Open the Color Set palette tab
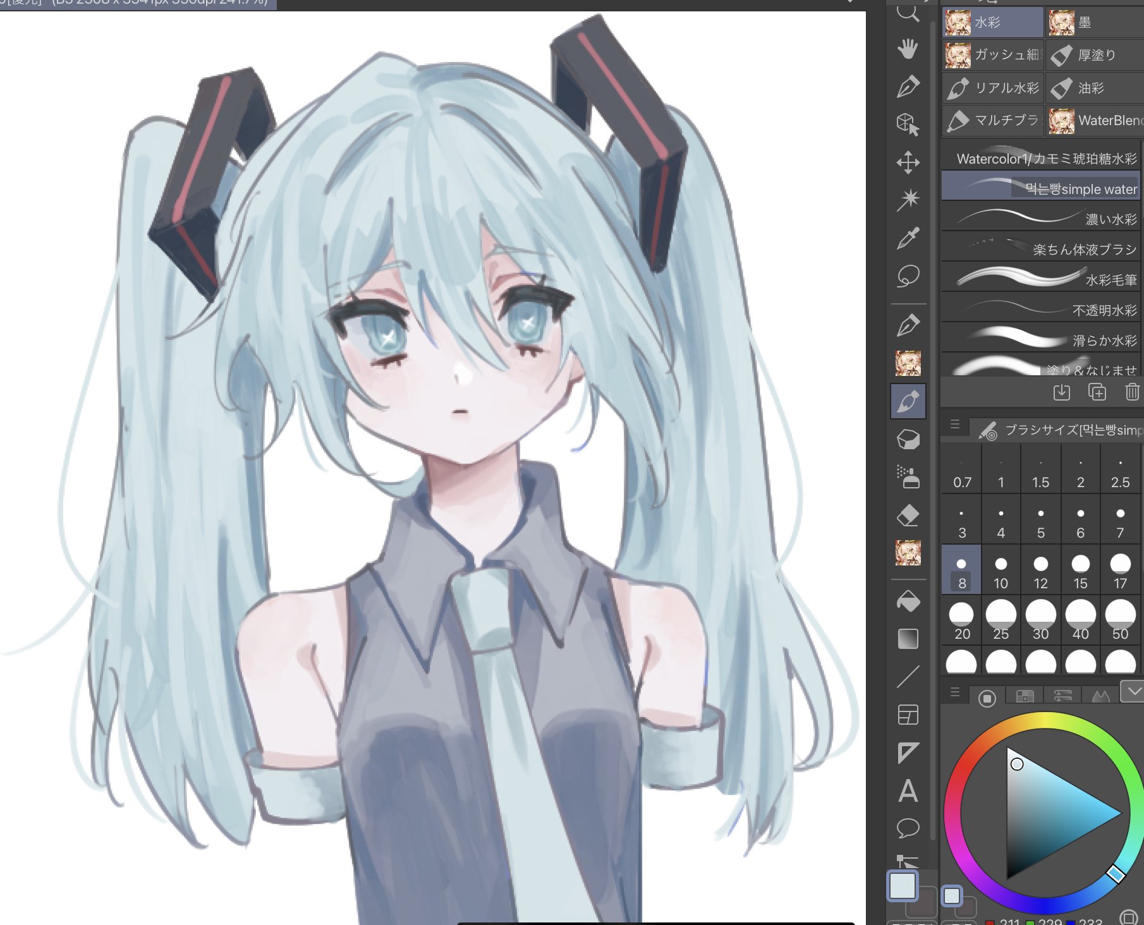The image size is (1144, 925). click(x=1025, y=696)
